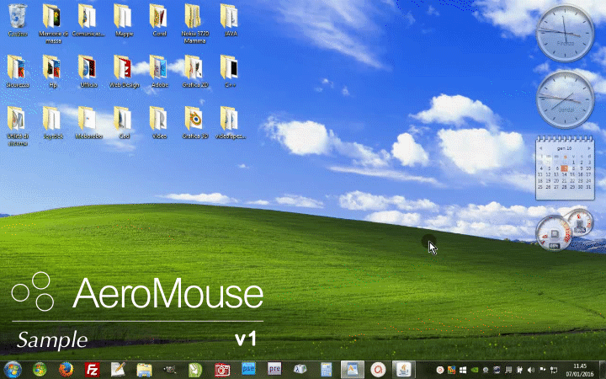
Task: Open the Calculator taskbar icon
Action: [327, 370]
